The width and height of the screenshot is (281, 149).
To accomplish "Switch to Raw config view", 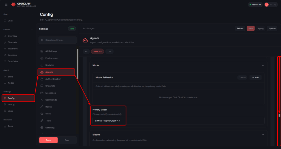I will coord(67,140).
